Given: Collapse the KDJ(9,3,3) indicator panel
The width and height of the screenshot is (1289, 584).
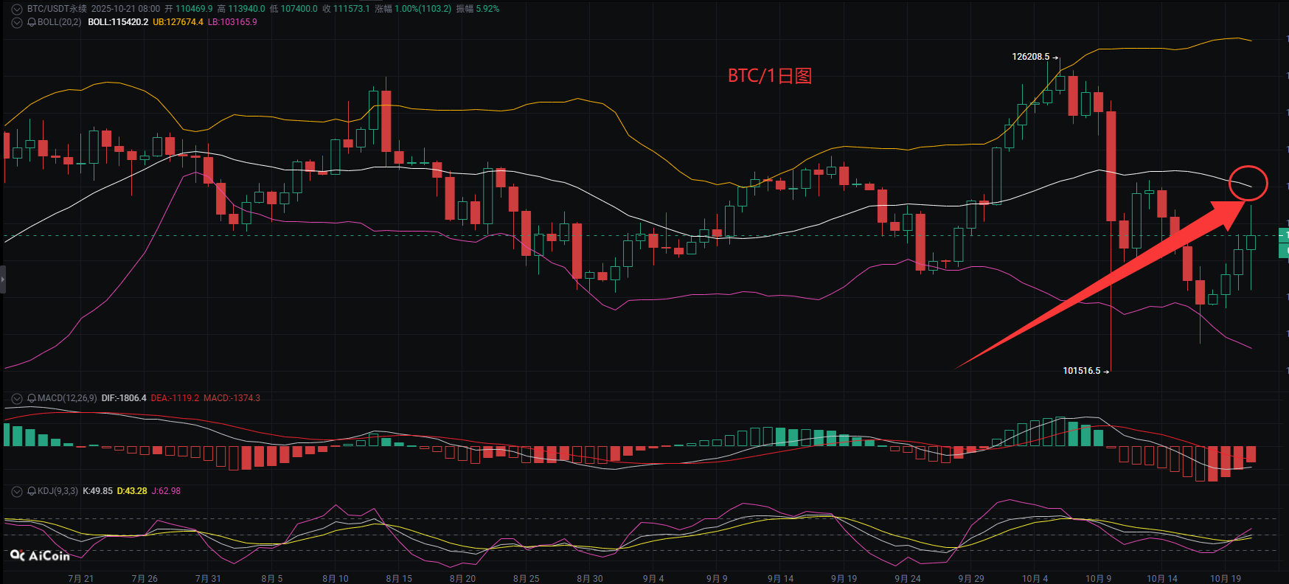Looking at the screenshot, I should (16, 491).
